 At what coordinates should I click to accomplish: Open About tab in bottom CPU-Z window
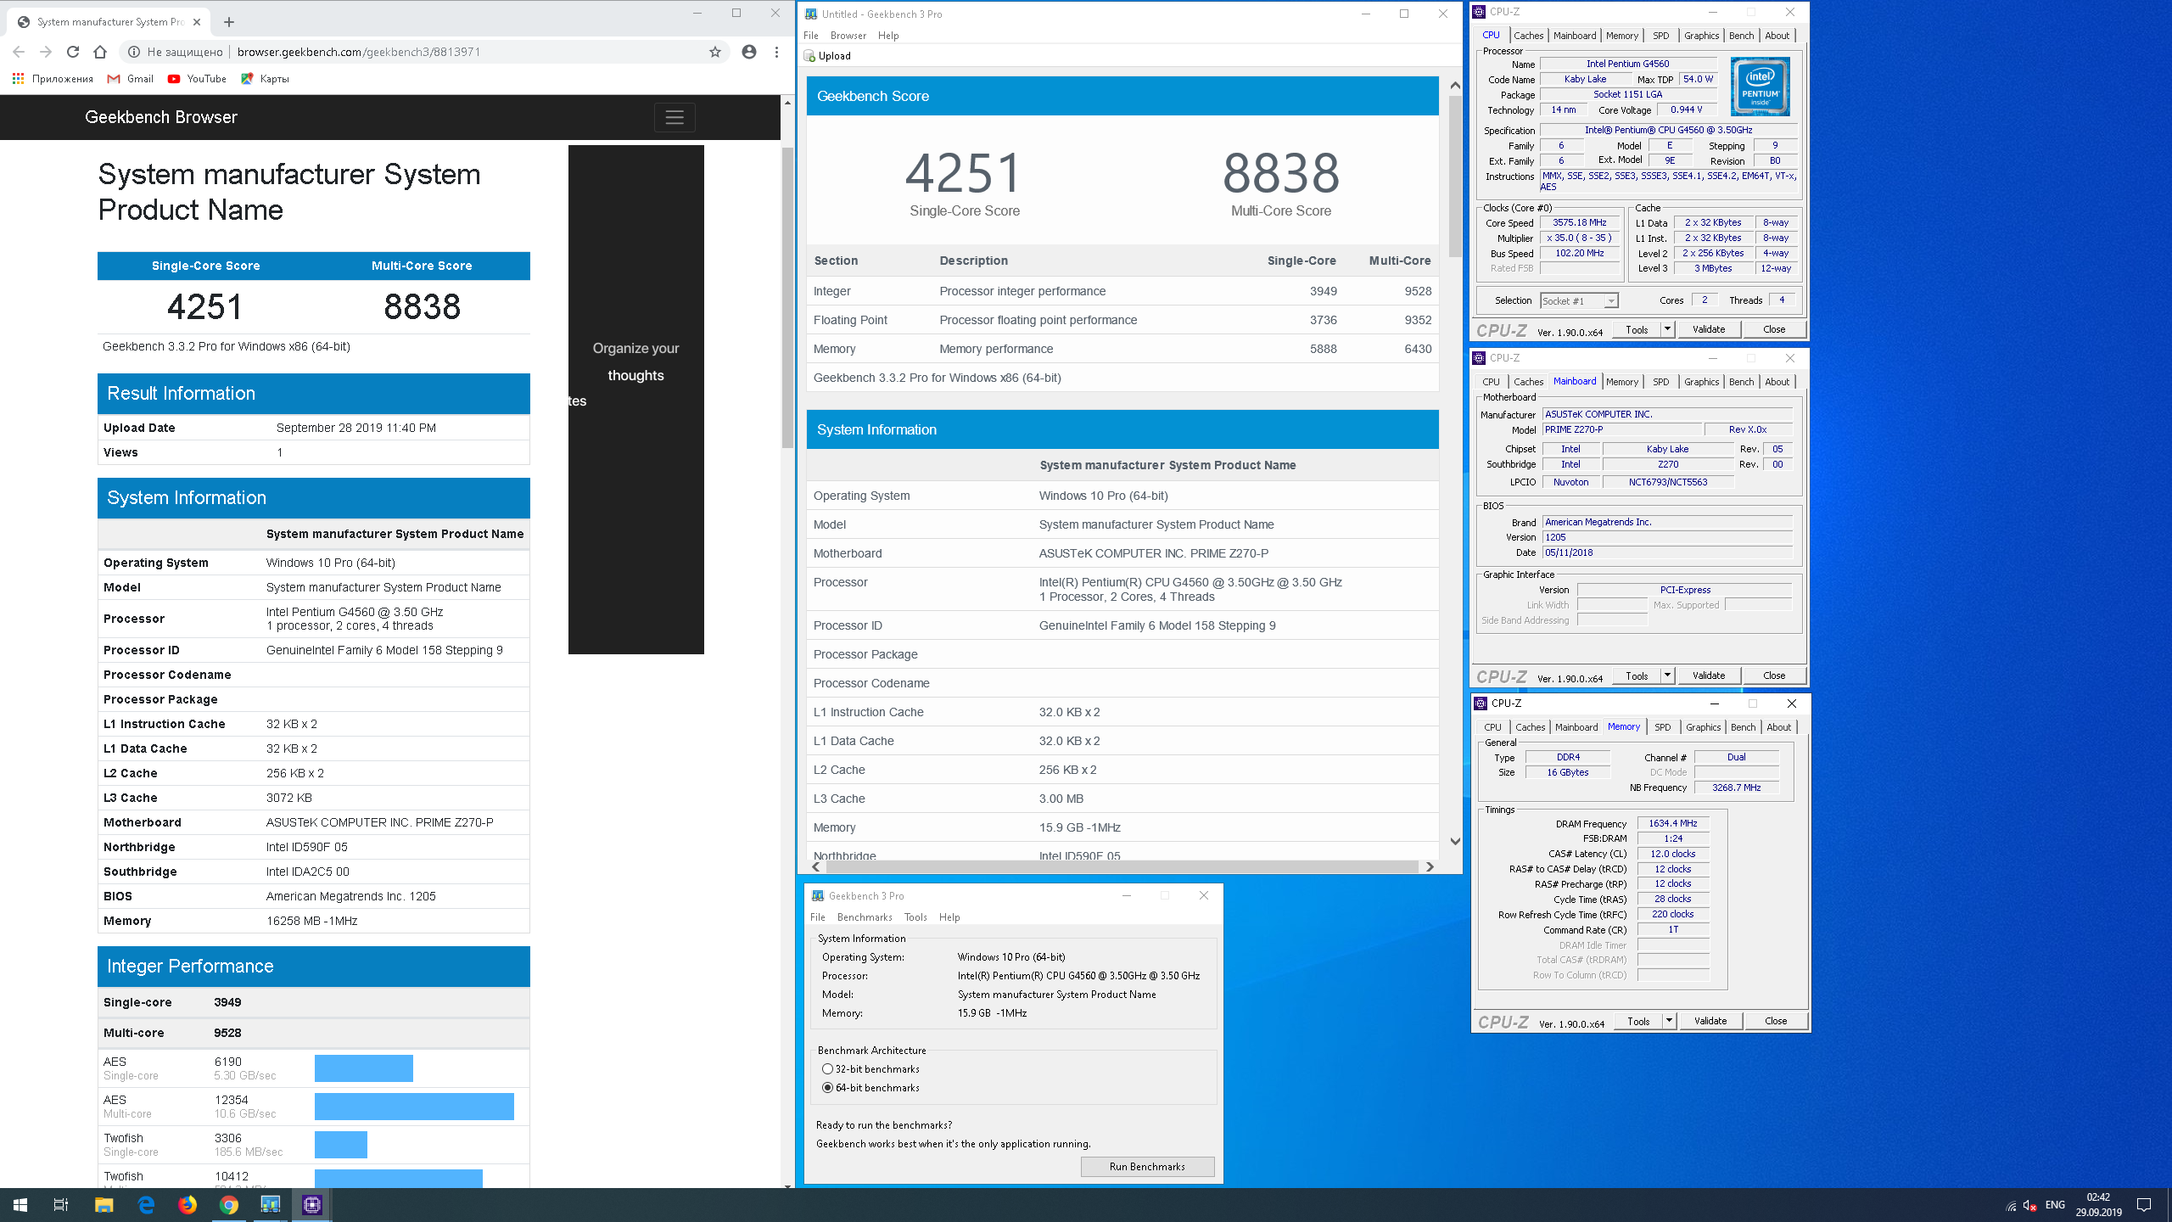pos(1778,727)
